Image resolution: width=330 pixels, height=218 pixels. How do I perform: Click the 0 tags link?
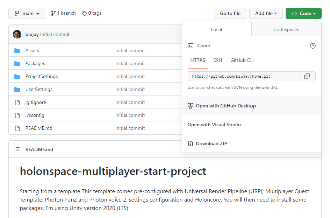coord(92,13)
